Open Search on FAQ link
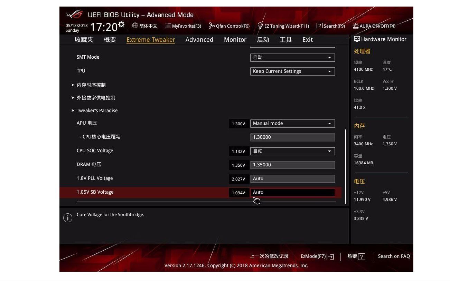The image size is (450, 281). pos(394,256)
